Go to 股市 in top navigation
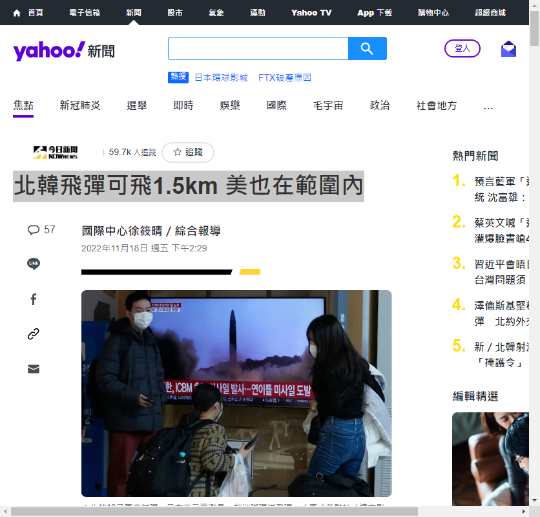Image resolution: width=540 pixels, height=517 pixels. 175,13
